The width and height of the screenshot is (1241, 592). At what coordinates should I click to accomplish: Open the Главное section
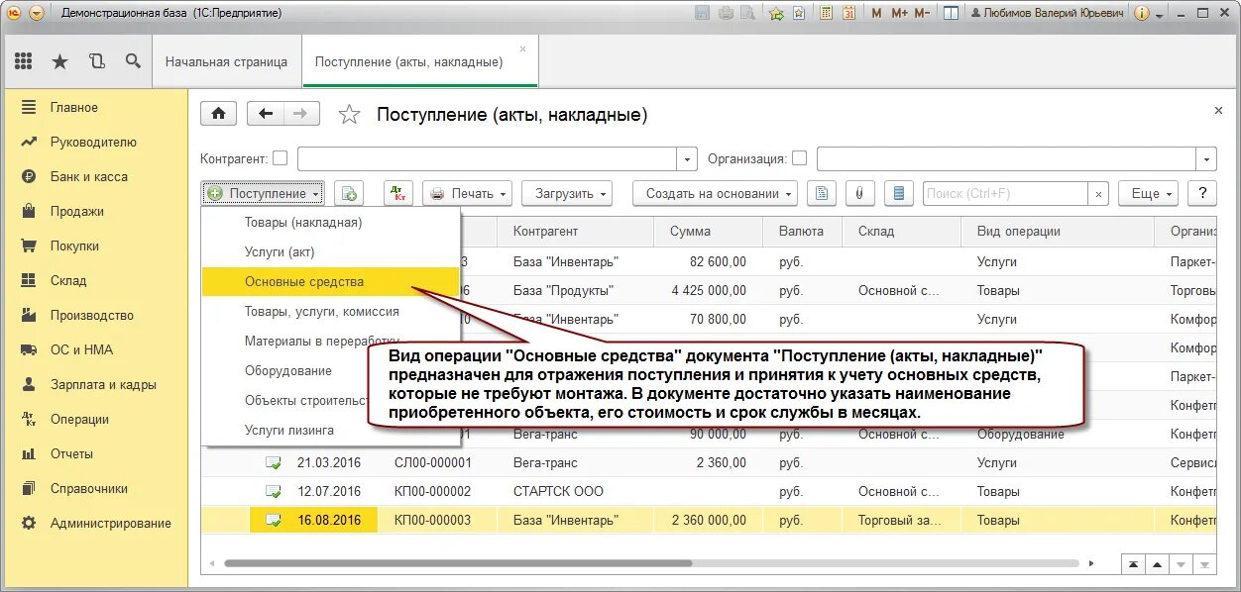[x=94, y=107]
